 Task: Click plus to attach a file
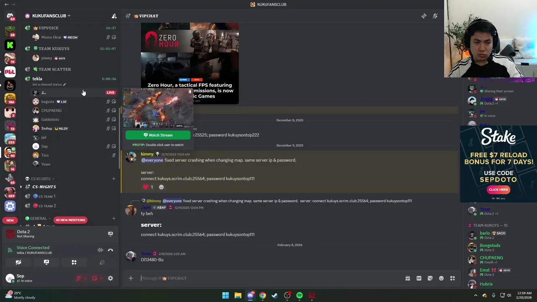131,278
